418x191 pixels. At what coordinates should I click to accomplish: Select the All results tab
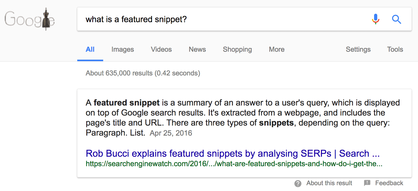point(90,49)
